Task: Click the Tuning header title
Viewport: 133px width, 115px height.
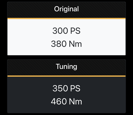Action: (66, 66)
